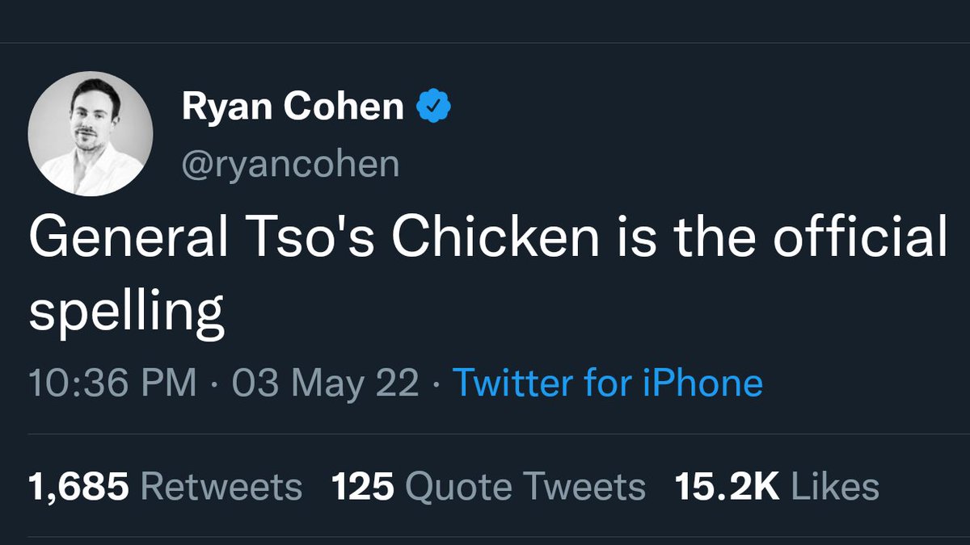970x545 pixels.
Task: Click the word "spelling" in the tweet
Action: (126, 312)
